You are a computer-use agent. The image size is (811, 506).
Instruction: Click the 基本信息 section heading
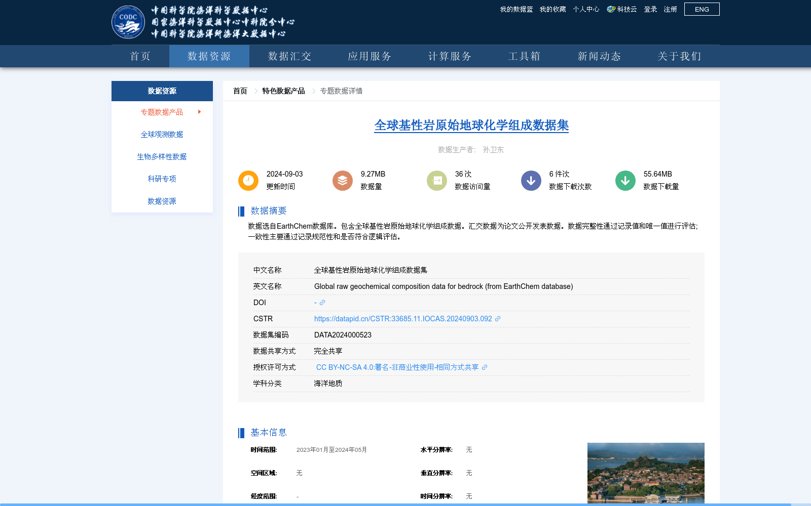click(x=269, y=433)
